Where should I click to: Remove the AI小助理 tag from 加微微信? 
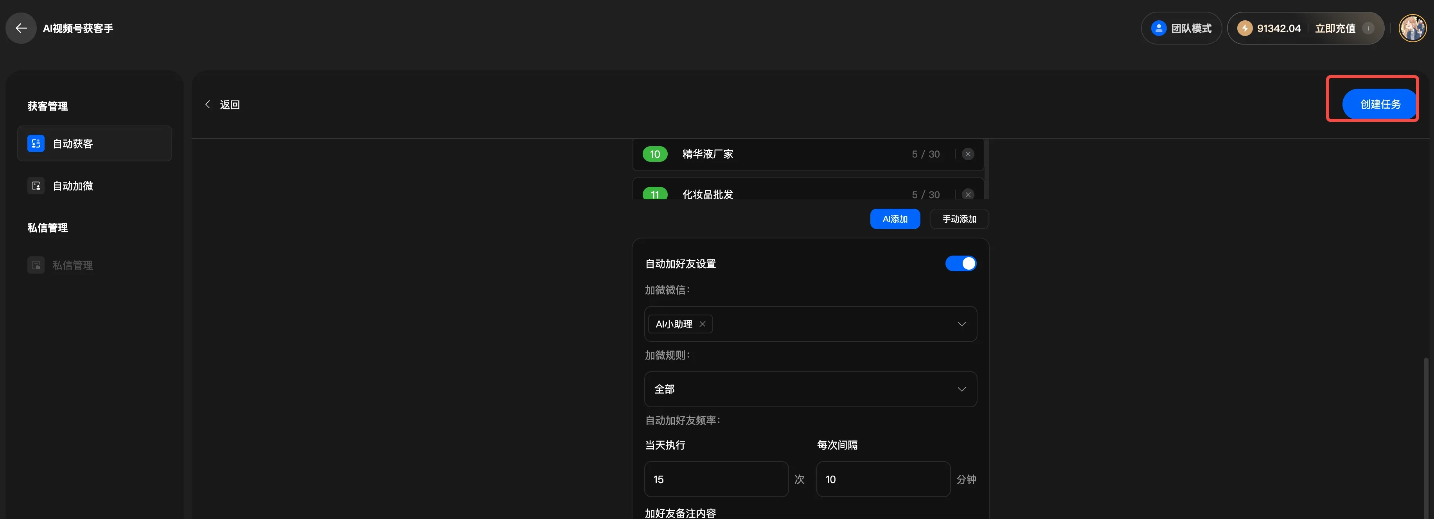(703, 324)
